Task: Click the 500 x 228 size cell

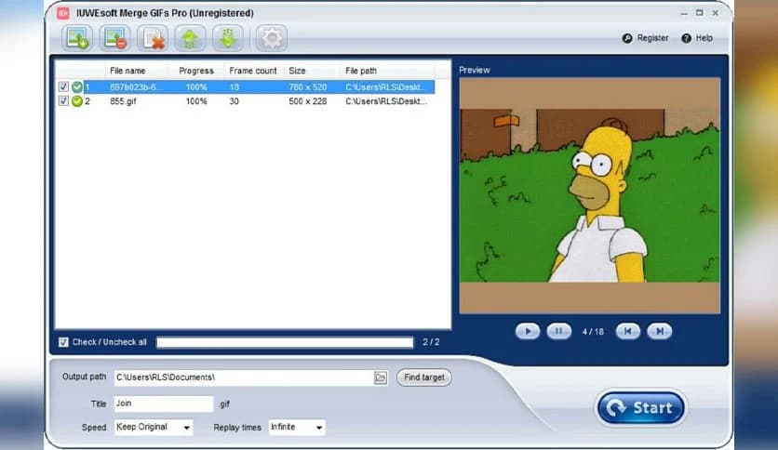Action: [308, 101]
